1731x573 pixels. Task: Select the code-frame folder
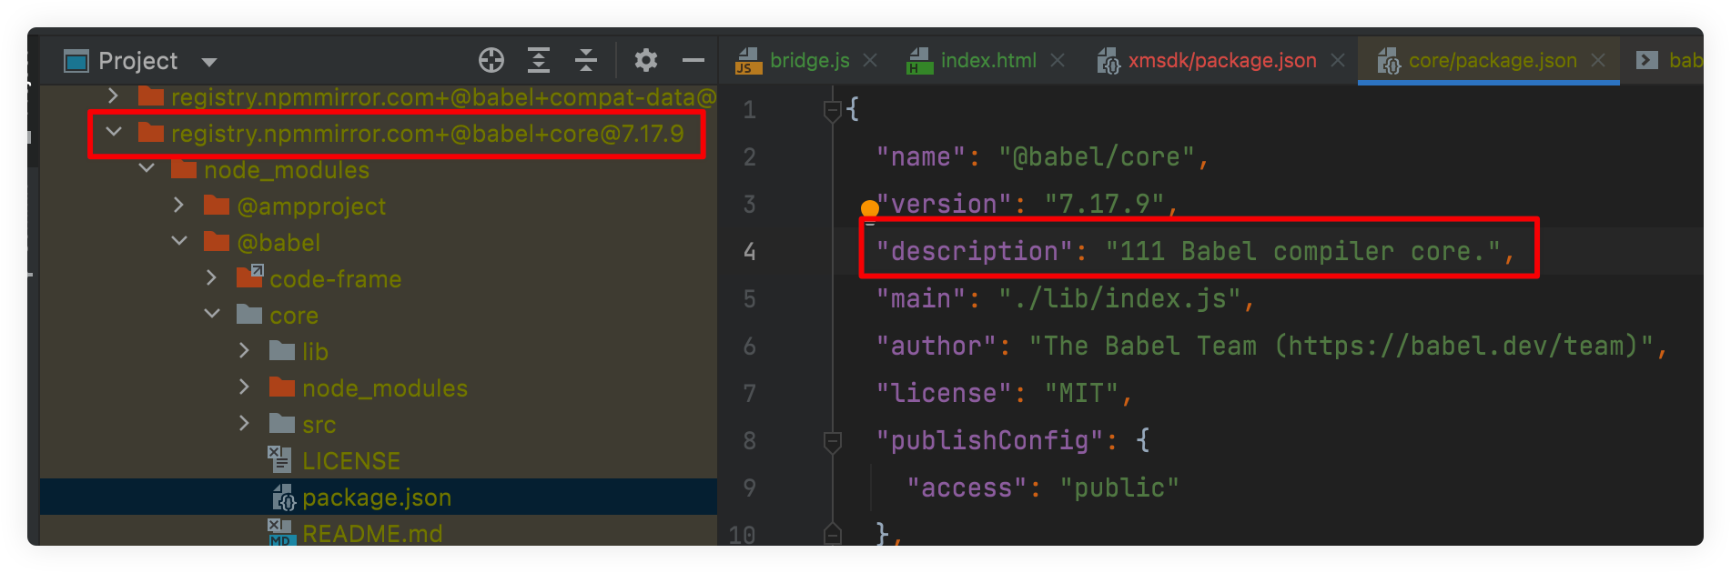336,279
